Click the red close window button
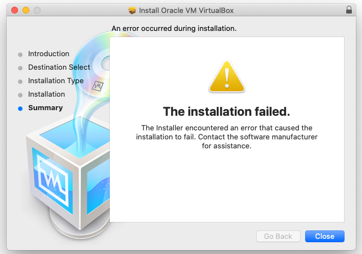This screenshot has height=254, width=362. click(15, 10)
